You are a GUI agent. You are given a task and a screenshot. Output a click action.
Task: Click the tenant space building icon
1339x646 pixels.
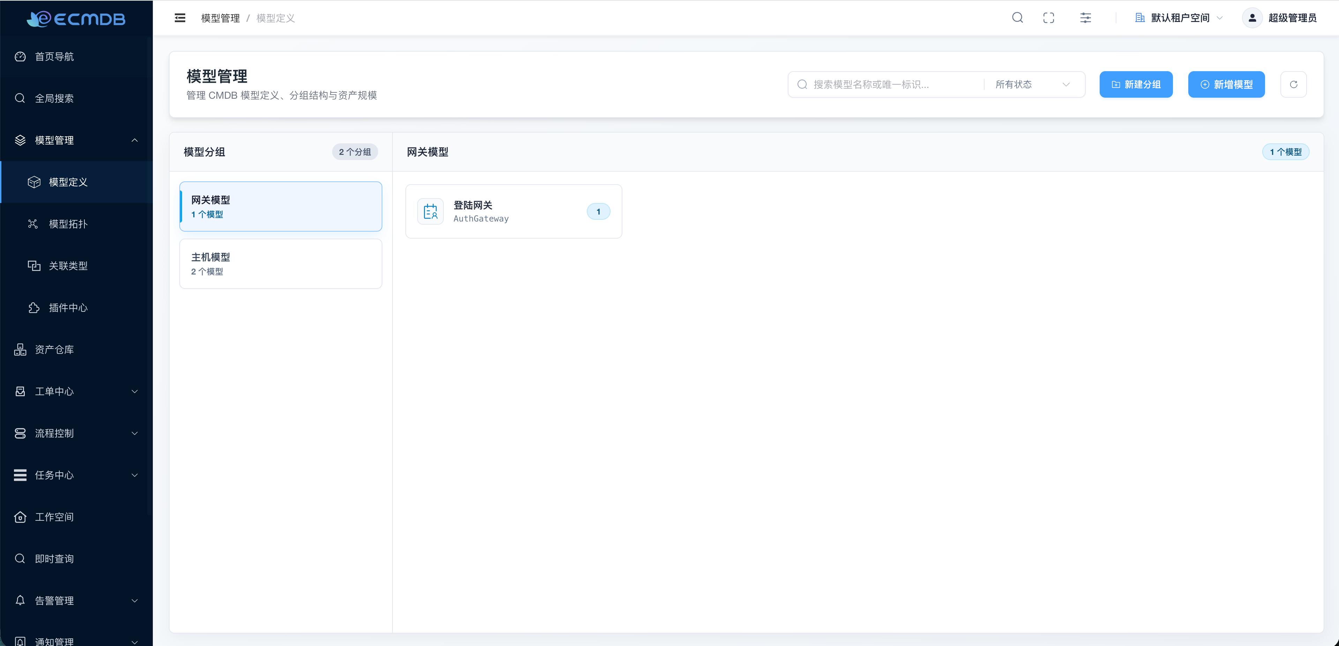[x=1140, y=18]
